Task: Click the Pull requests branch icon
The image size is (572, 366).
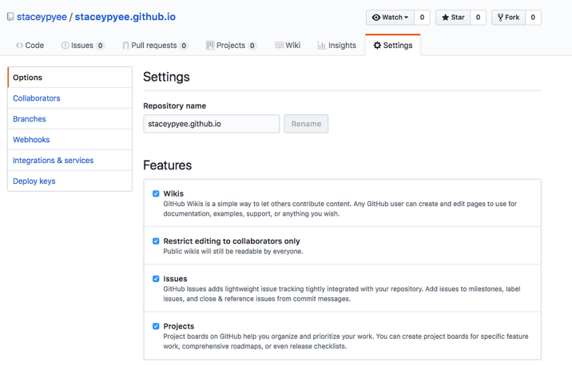Action: pyautogui.click(x=125, y=46)
